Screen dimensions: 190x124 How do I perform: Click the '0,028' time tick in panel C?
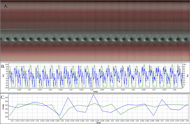(57, 121)
